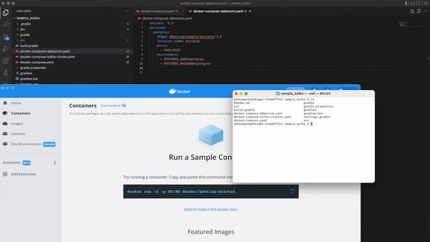The width and height of the screenshot is (430, 242).
Task: Split the VS Code editor right
Action: (x=419, y=11)
